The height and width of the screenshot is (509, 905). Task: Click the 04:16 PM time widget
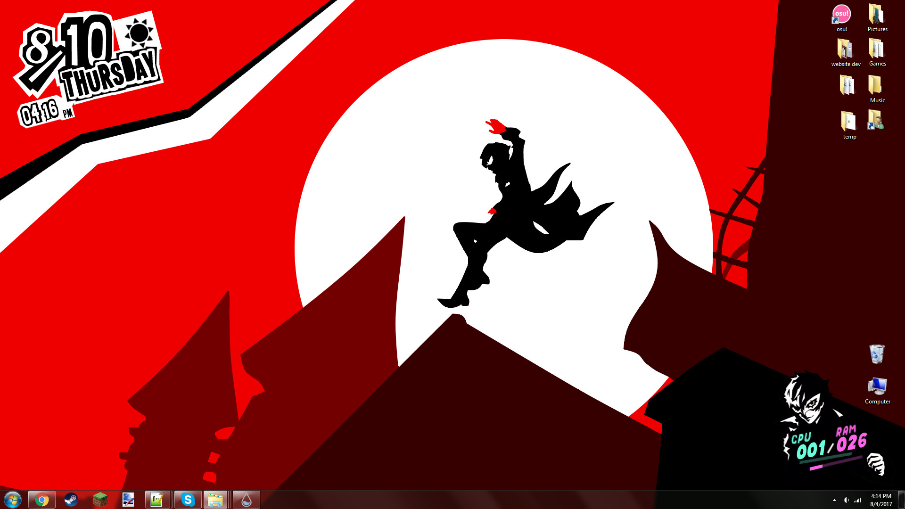coord(46,113)
